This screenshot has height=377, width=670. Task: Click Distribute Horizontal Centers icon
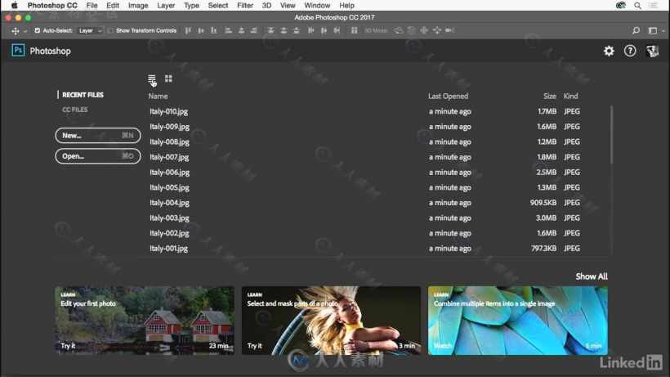coord(324,30)
